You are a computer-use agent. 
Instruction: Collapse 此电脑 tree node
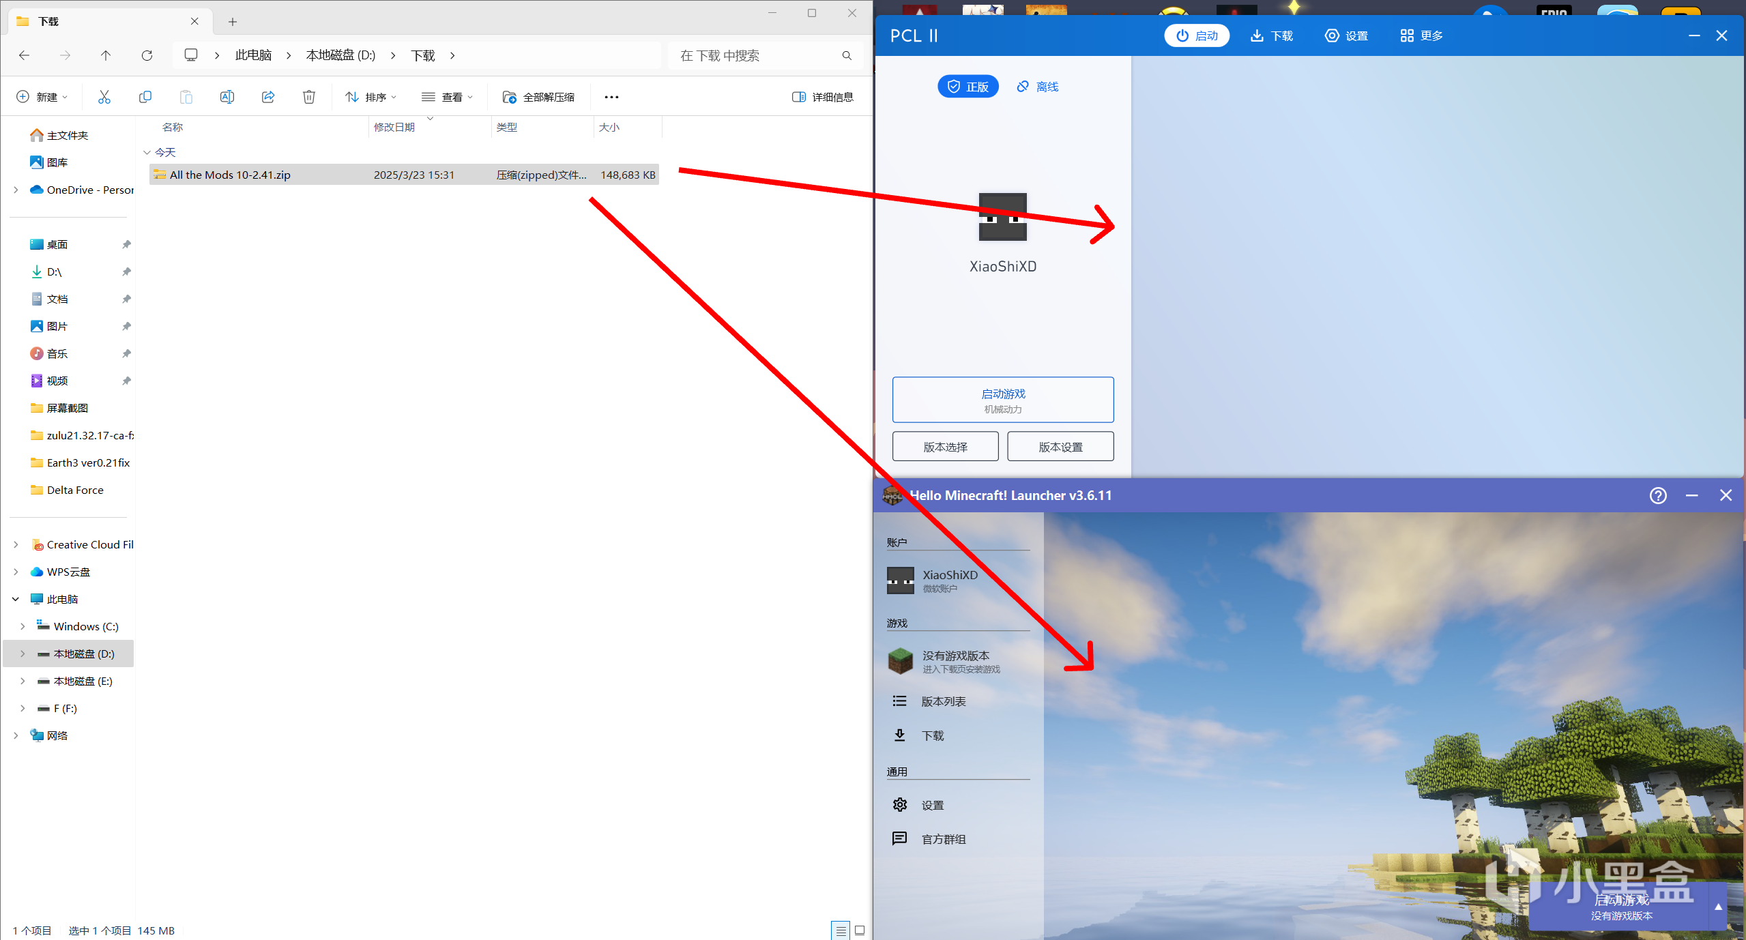click(16, 599)
